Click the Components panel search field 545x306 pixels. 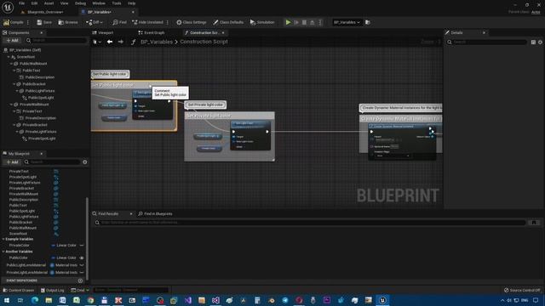coord(57,41)
